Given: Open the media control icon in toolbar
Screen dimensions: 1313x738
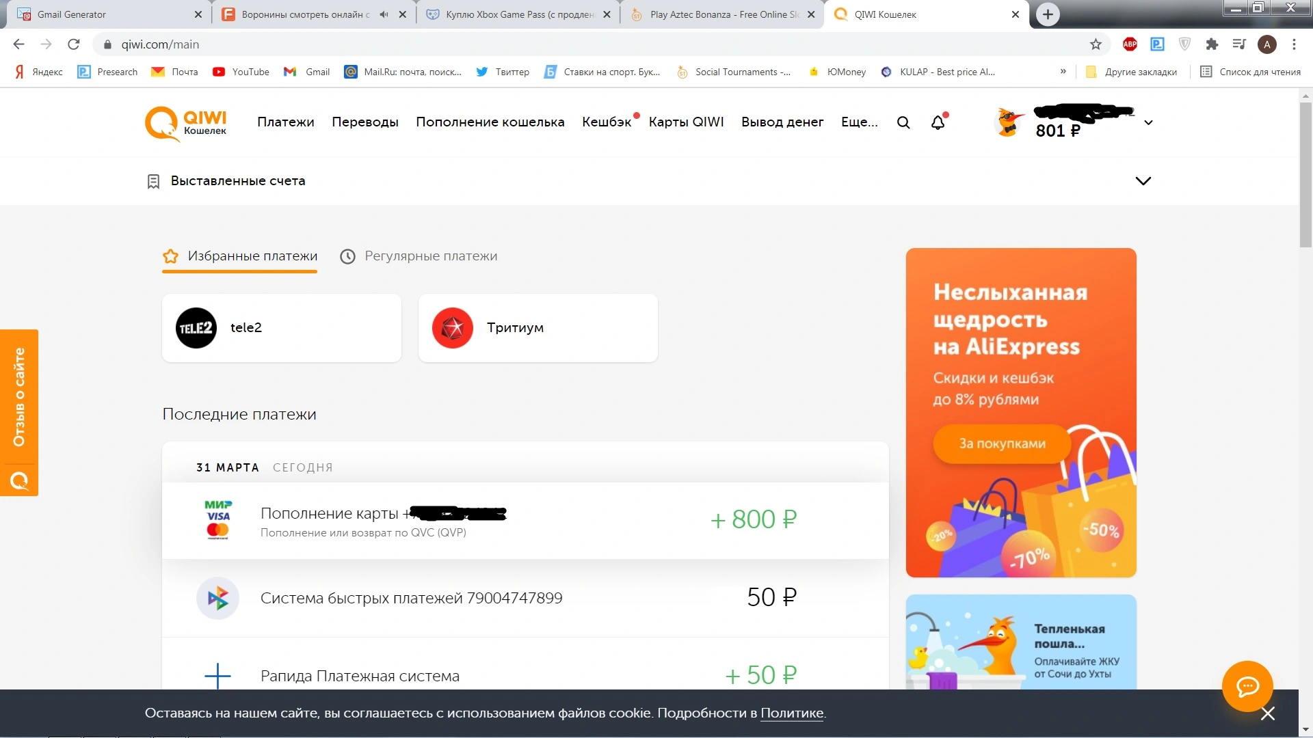Looking at the screenshot, I should point(1239,44).
